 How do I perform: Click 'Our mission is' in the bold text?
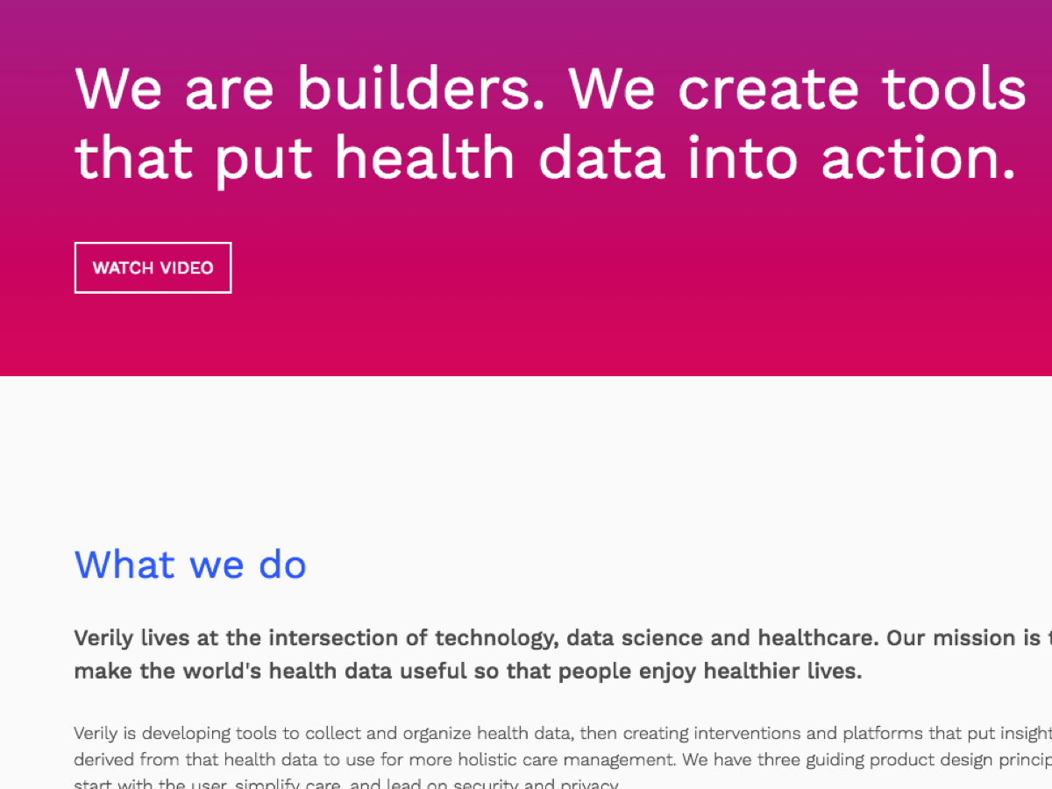[958, 638]
